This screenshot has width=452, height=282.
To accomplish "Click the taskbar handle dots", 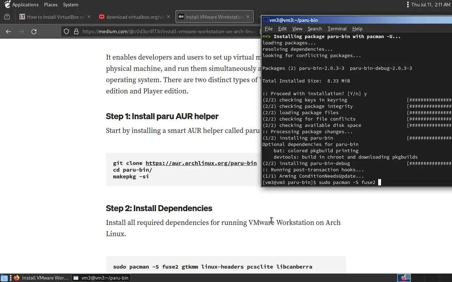I will point(11,278).
